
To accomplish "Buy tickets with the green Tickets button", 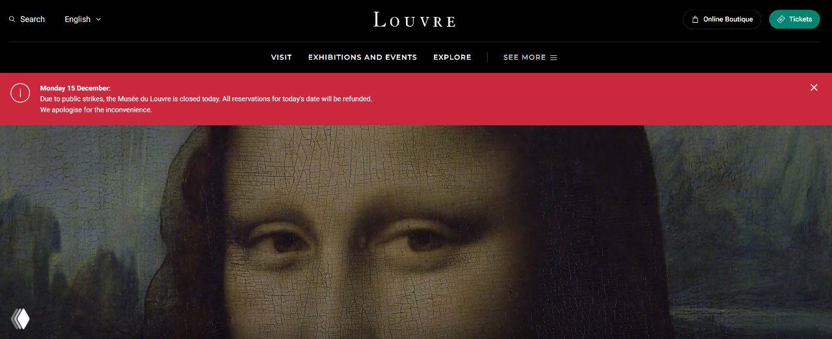I will (794, 19).
